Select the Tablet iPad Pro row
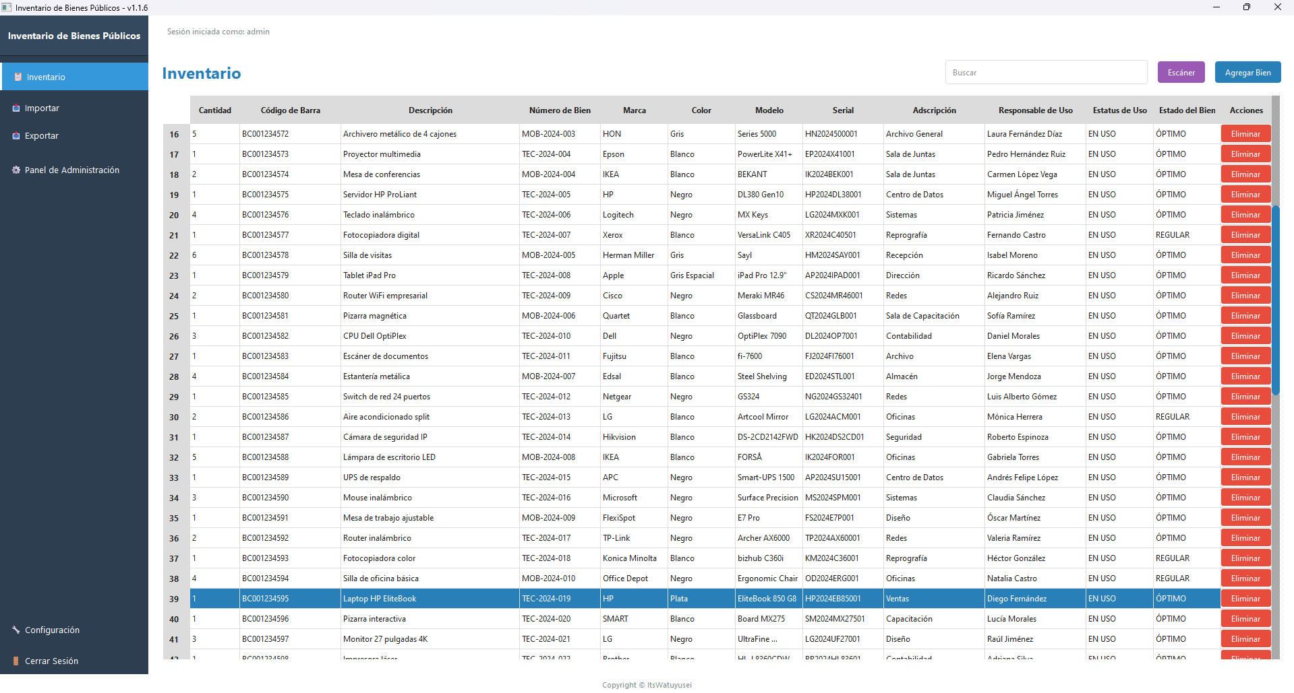Viewport: 1294px width, 693px height. coord(472,275)
